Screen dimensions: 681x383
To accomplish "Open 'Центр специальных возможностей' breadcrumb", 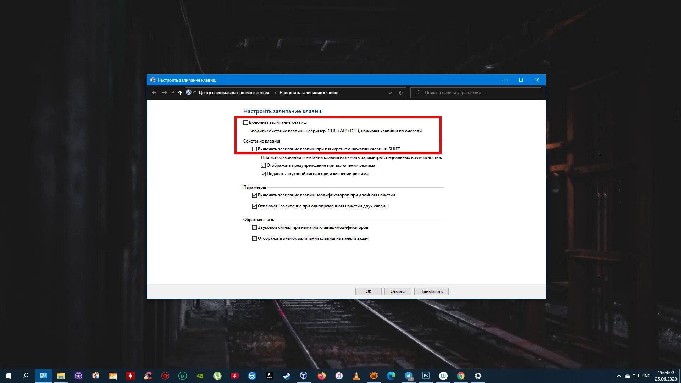I will point(234,93).
